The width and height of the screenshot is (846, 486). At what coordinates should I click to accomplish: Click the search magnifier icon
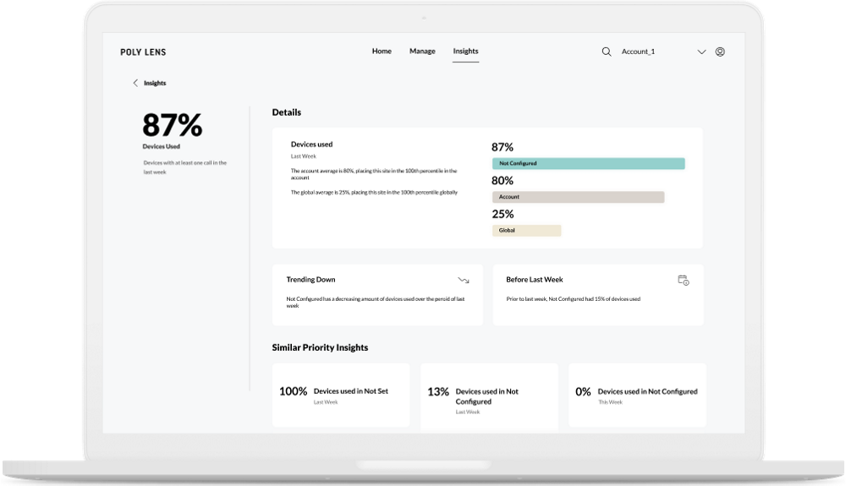pyautogui.click(x=606, y=52)
